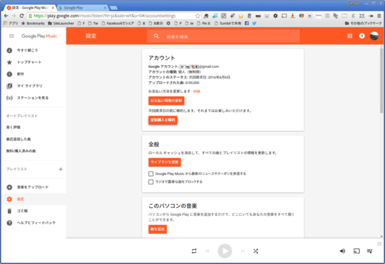Open 新作 in the sidebar
Screen dimensions: 385x264
pyautogui.click(x=34, y=74)
